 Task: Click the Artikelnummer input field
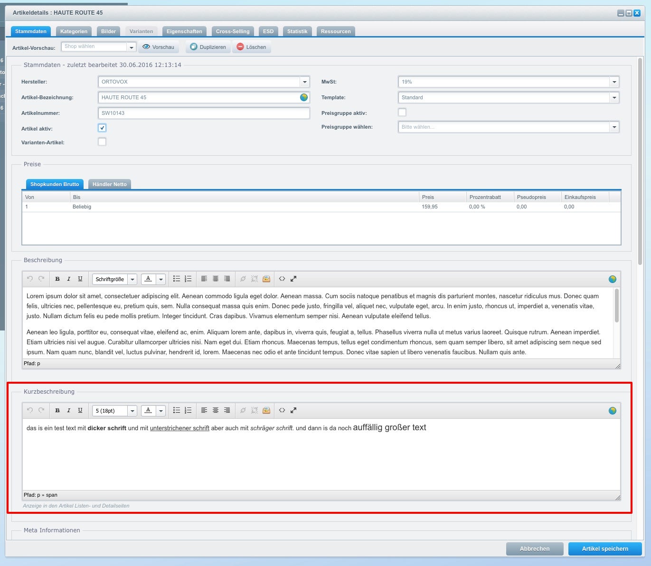[204, 113]
